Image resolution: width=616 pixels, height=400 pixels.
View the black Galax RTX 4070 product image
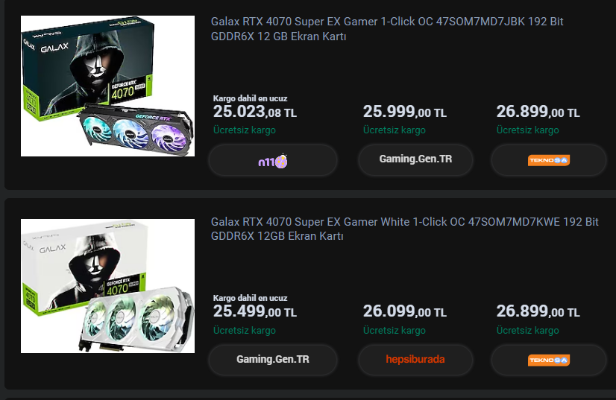(107, 86)
